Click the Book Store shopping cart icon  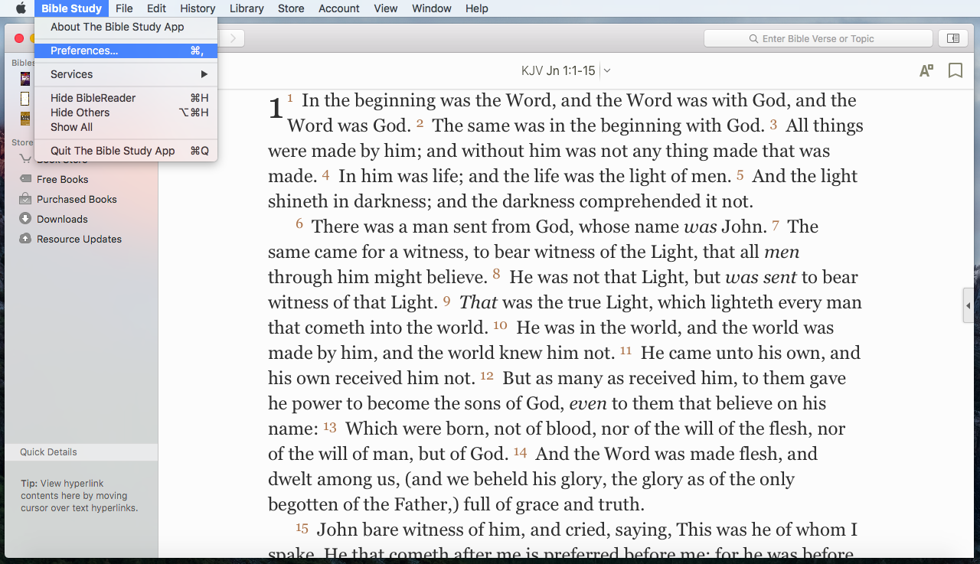tap(25, 159)
